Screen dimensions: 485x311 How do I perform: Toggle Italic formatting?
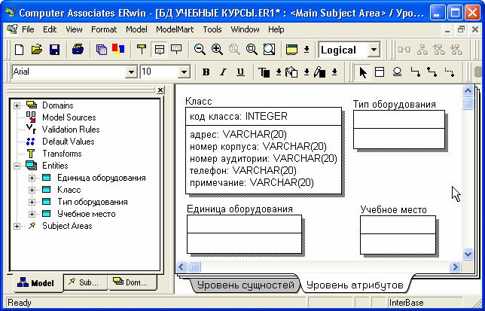(223, 72)
